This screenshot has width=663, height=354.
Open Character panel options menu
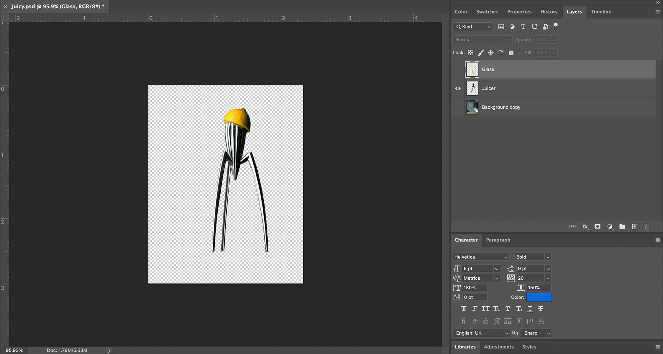click(x=657, y=240)
